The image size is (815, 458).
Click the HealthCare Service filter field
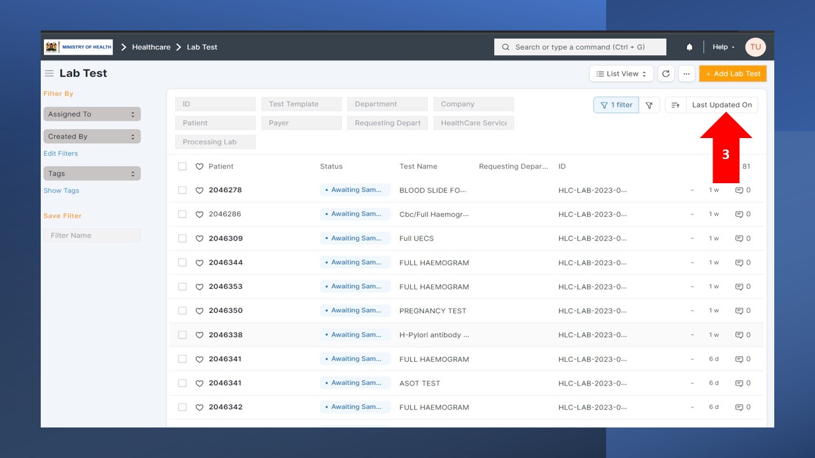[474, 123]
